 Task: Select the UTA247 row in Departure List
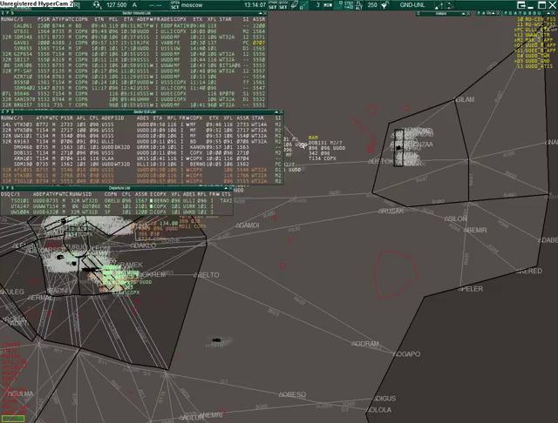click(x=117, y=206)
